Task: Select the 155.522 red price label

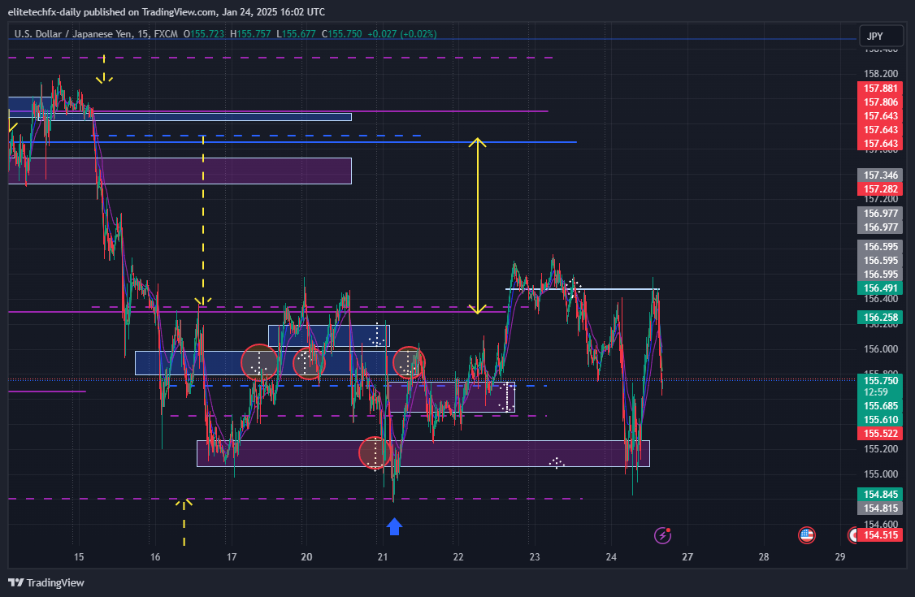Action: (880, 433)
